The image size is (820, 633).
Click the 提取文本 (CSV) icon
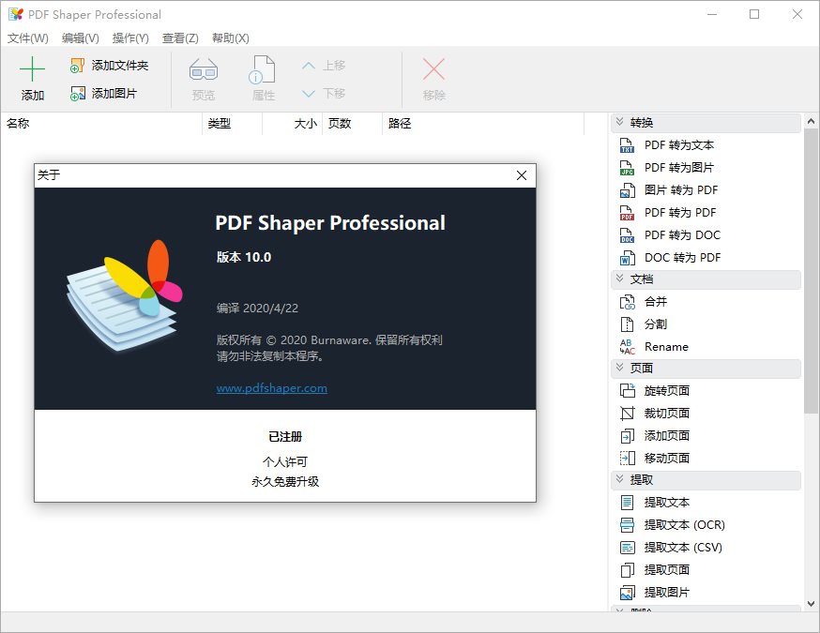click(x=627, y=548)
